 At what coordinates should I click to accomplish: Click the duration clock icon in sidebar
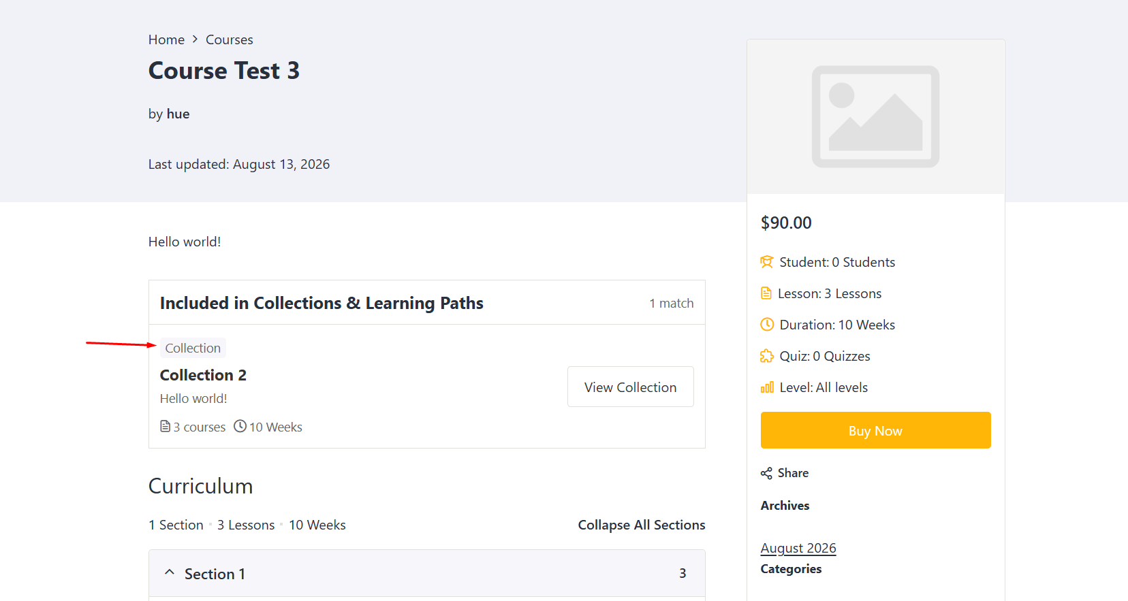[x=767, y=325]
